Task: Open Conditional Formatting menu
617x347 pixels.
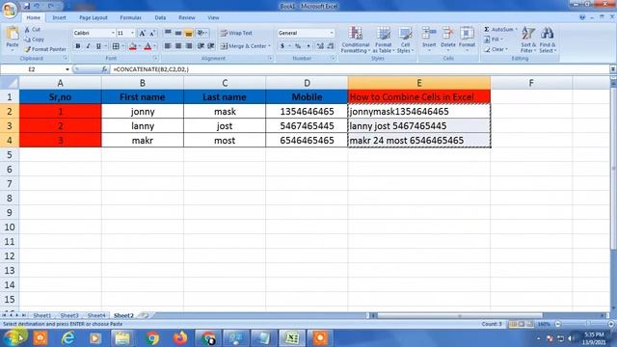Action: tap(356, 40)
